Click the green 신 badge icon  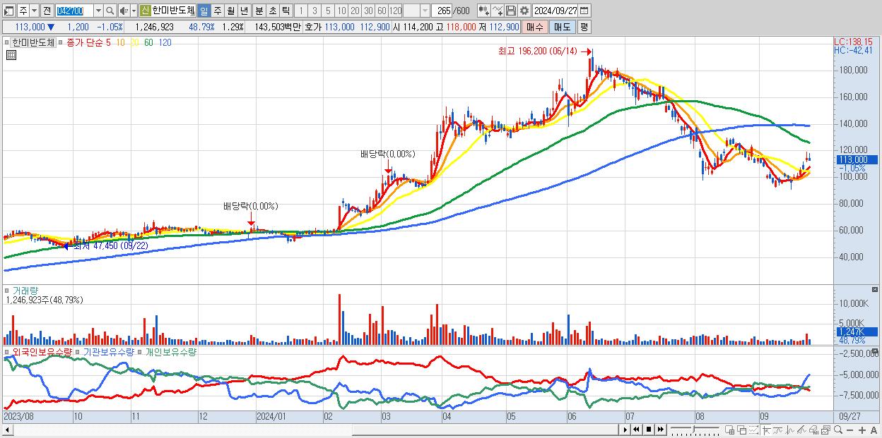[x=145, y=11]
